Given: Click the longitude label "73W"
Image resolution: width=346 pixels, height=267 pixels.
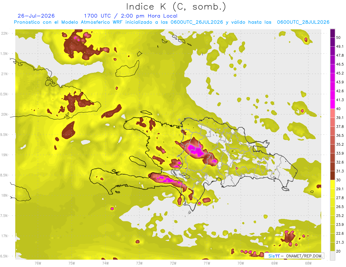Looking at the screenshot, I should (139, 263).
